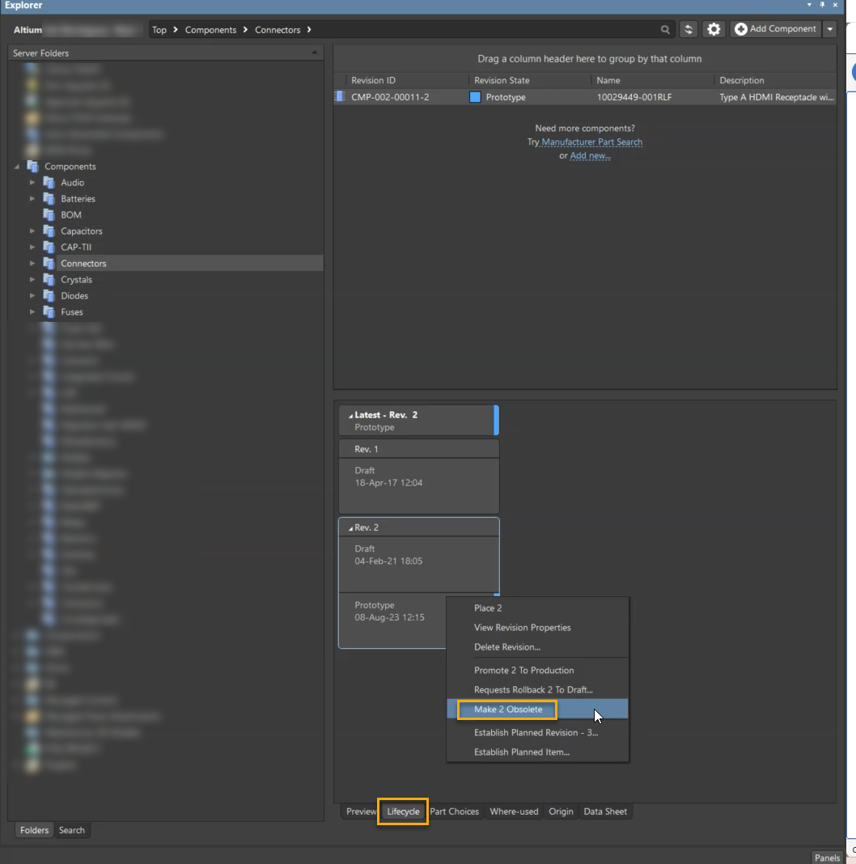This screenshot has height=864, width=856.
Task: Choose Make 2 Obsolete from context menu
Action: [508, 709]
